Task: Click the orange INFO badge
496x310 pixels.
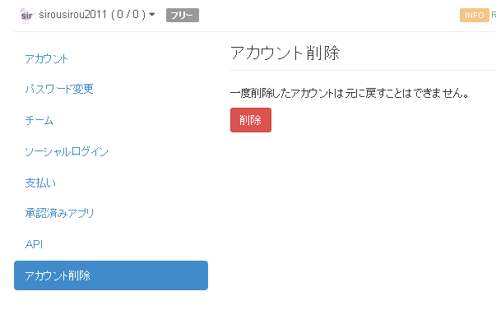Action: pyautogui.click(x=474, y=15)
